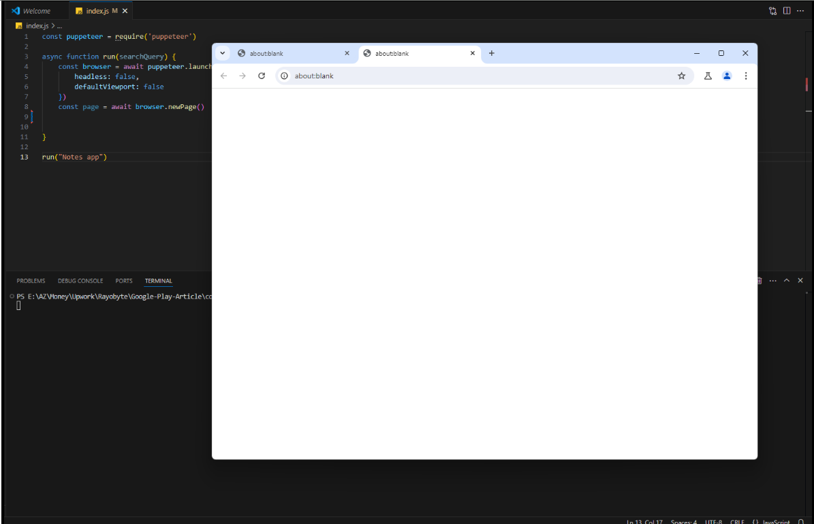Open the Chrome profile avatar

(x=726, y=76)
